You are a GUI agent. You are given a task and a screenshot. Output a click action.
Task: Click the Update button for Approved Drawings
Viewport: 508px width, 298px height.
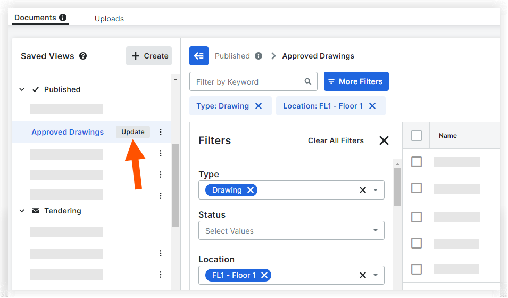(133, 132)
